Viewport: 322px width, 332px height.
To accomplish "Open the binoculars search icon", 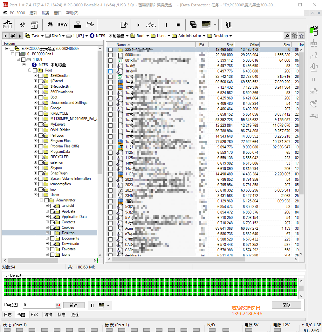I will point(50,25).
